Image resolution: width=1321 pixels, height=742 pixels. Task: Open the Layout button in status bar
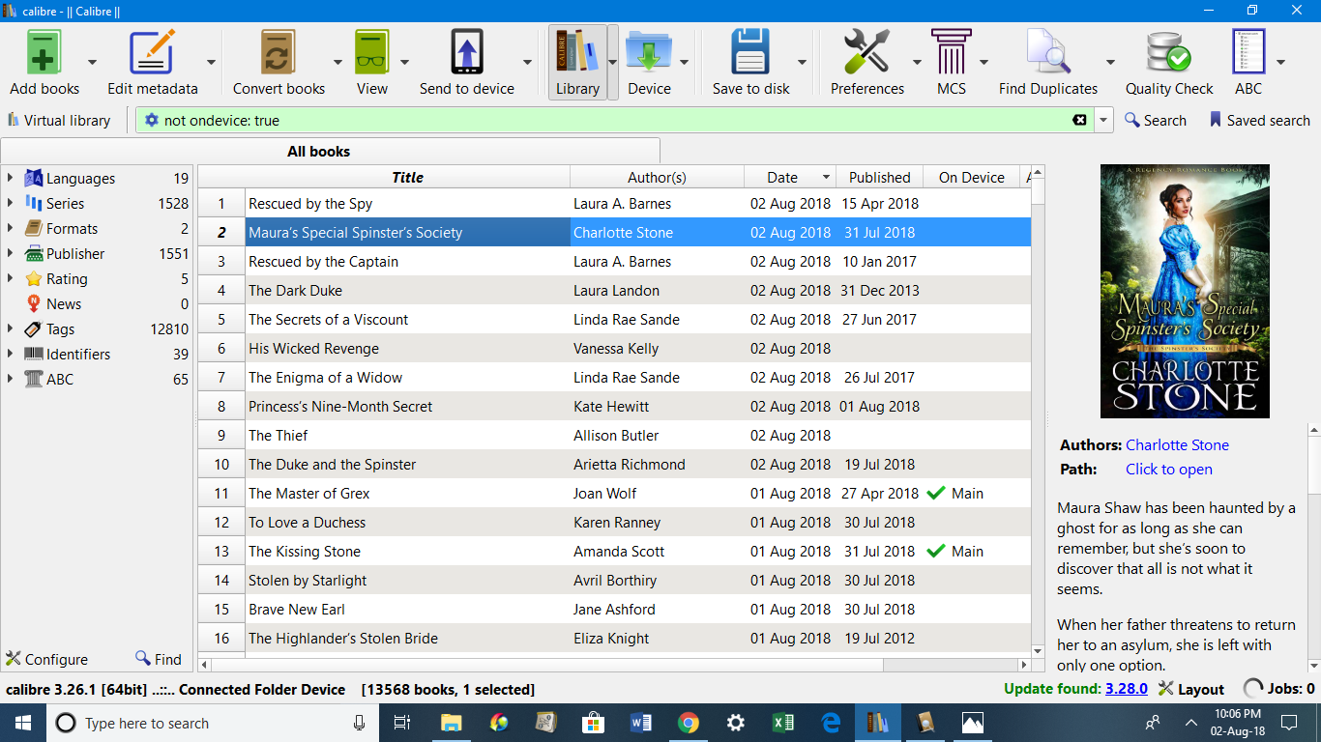pos(1190,689)
